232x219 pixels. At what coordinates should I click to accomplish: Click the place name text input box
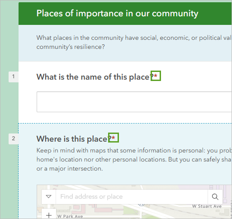pyautogui.click(x=134, y=102)
